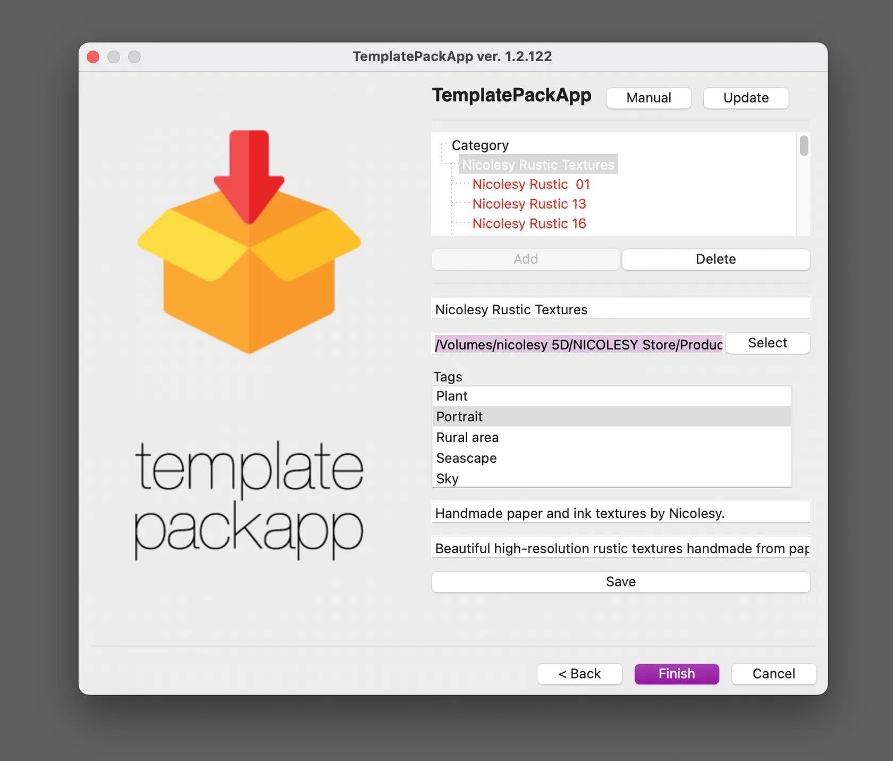Select Nicolesy Rustic 01 in tree
The width and height of the screenshot is (893, 761).
coord(530,184)
